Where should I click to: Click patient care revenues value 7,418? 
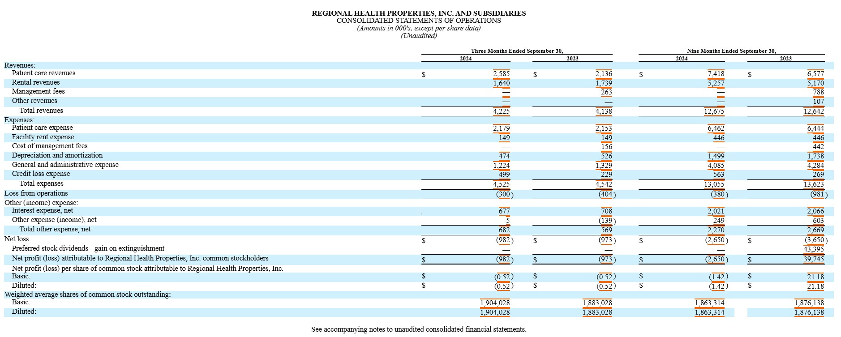pos(716,74)
